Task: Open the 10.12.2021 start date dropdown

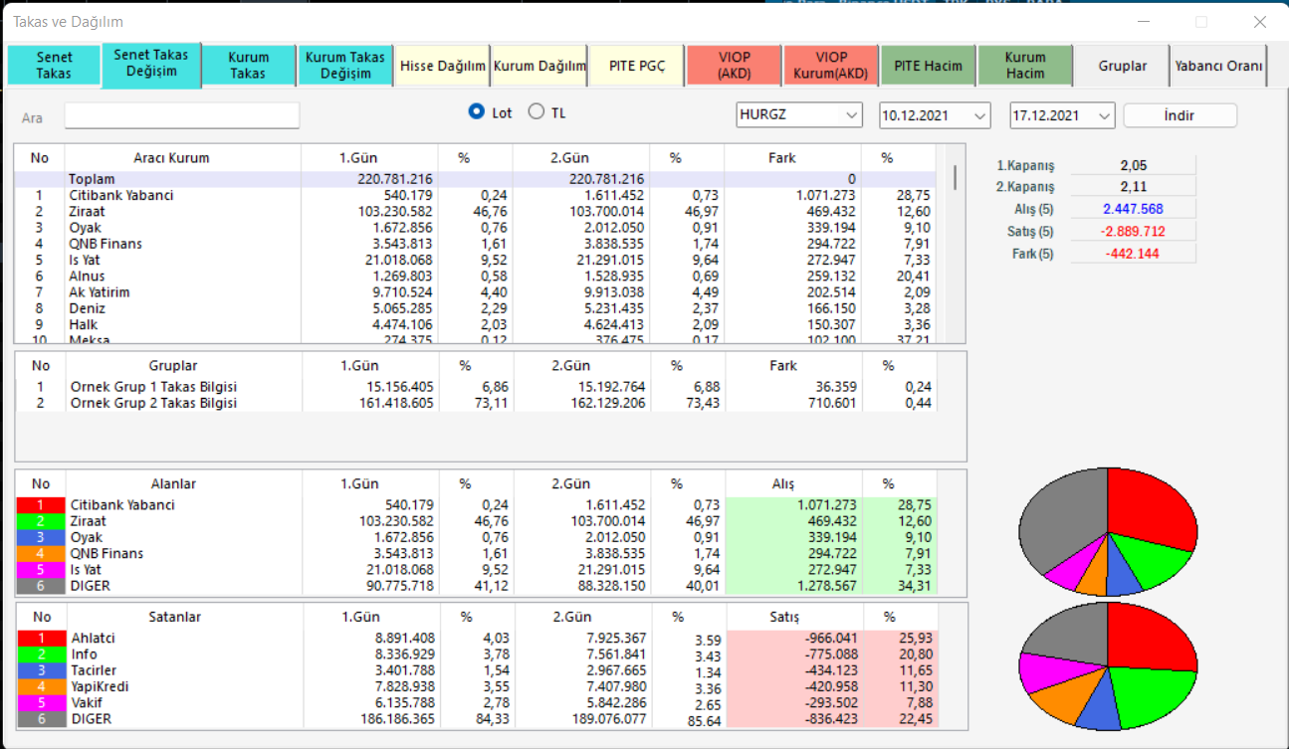Action: (935, 115)
